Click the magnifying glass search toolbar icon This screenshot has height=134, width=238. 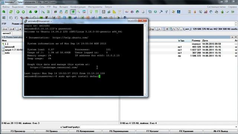click(x=78, y=12)
